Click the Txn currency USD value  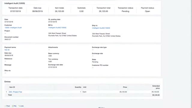tap(50, 61)
